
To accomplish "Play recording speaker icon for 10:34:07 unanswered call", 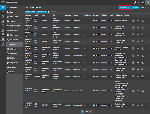I will click(138, 55).
